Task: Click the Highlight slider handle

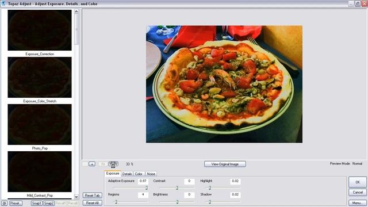Action: 210,188
